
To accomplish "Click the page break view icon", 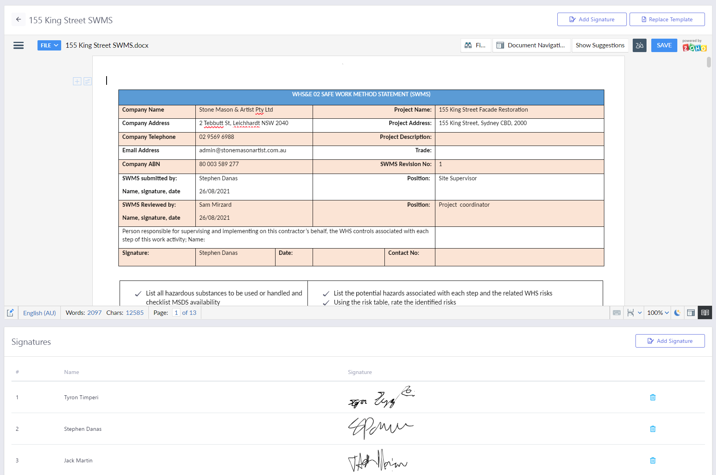I will tap(631, 313).
